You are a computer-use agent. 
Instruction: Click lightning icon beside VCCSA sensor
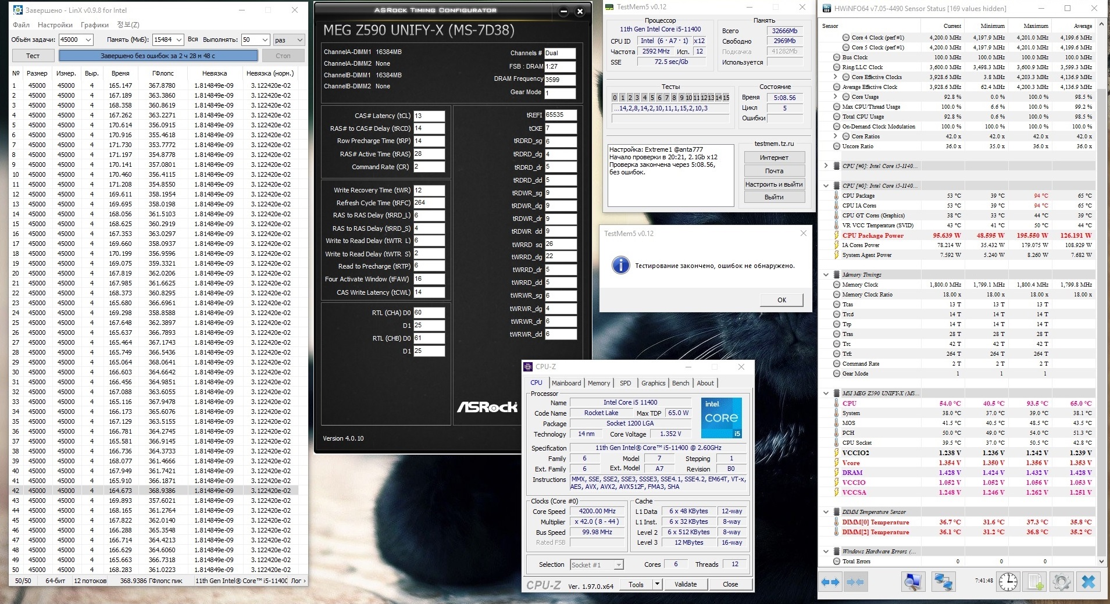pyautogui.click(x=836, y=492)
